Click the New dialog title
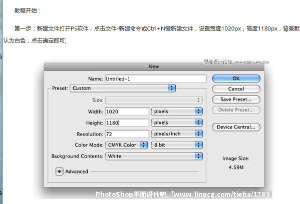This screenshot has width=300, height=204. pos(154,66)
